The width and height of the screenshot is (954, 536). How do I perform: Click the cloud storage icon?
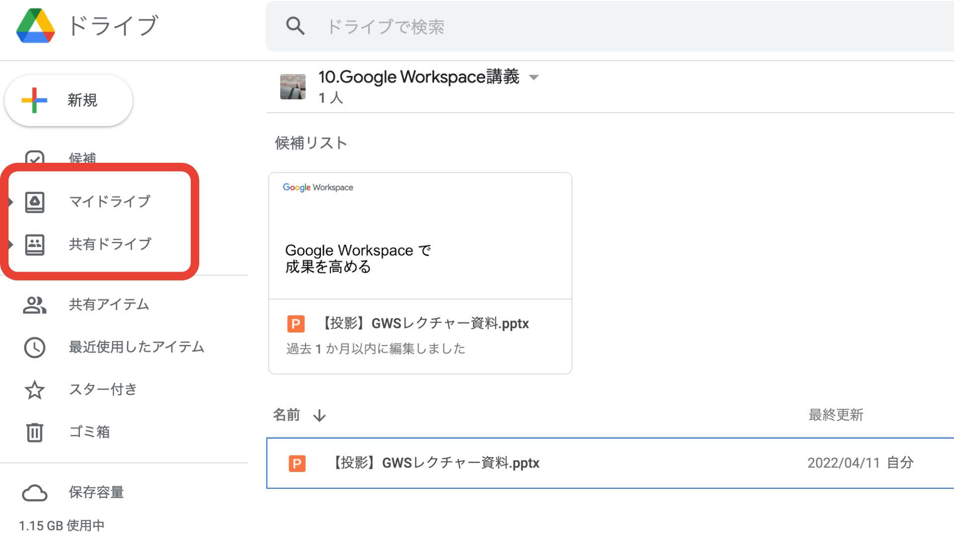coord(35,493)
